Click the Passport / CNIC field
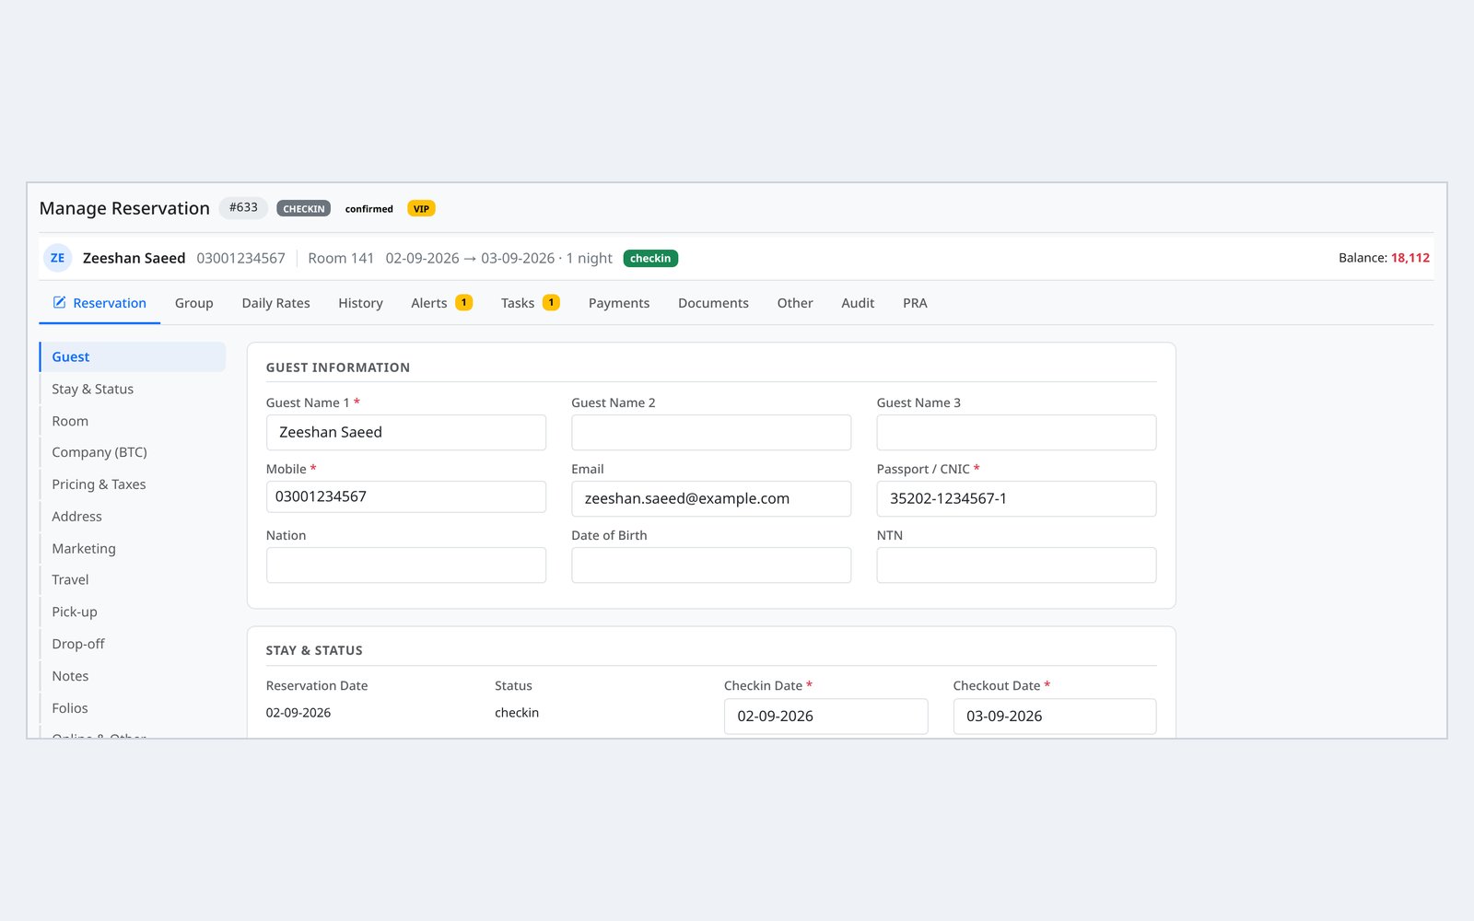The height and width of the screenshot is (921, 1474). [x=1016, y=498]
